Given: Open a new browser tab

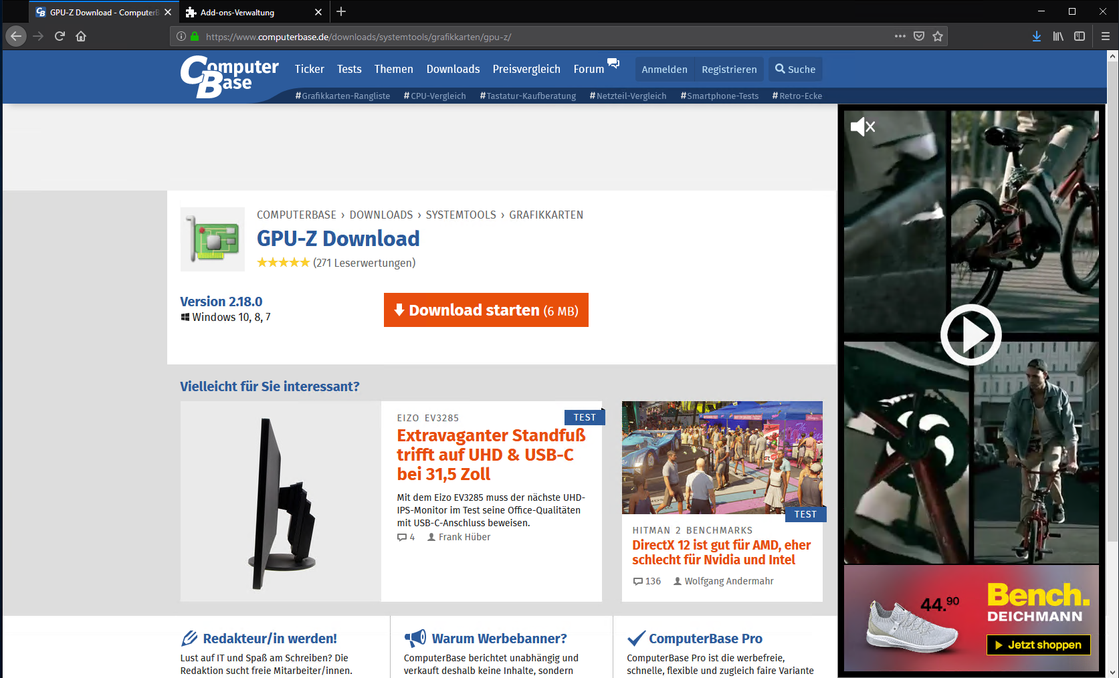Looking at the screenshot, I should (x=341, y=11).
